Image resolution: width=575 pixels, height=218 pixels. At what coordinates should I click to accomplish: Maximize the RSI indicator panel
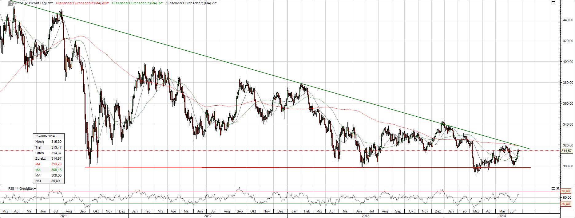tap(553, 188)
